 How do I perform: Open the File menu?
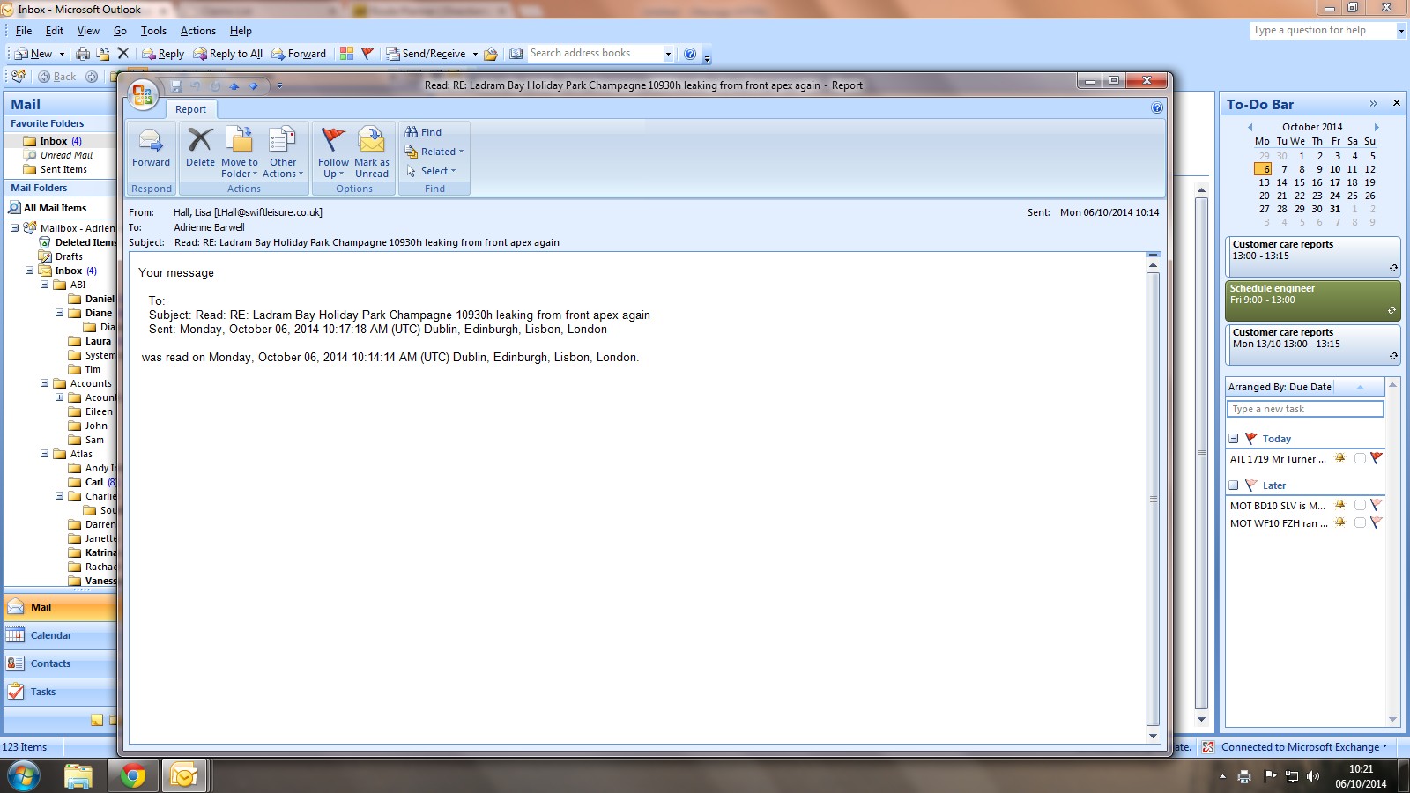tap(24, 31)
